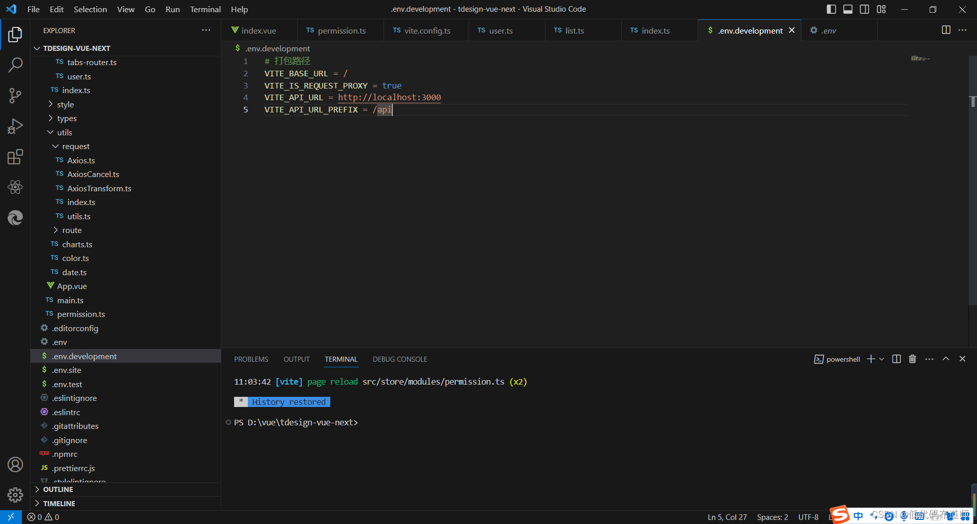Switch to list.ts editor tab
Screen dimensions: 977x524
coord(583,31)
